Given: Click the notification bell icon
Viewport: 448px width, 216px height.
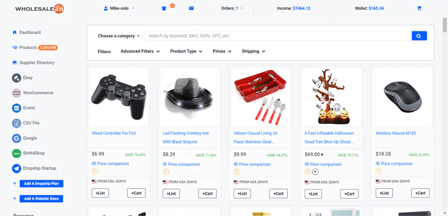Looking at the screenshot, I should pos(164,8).
